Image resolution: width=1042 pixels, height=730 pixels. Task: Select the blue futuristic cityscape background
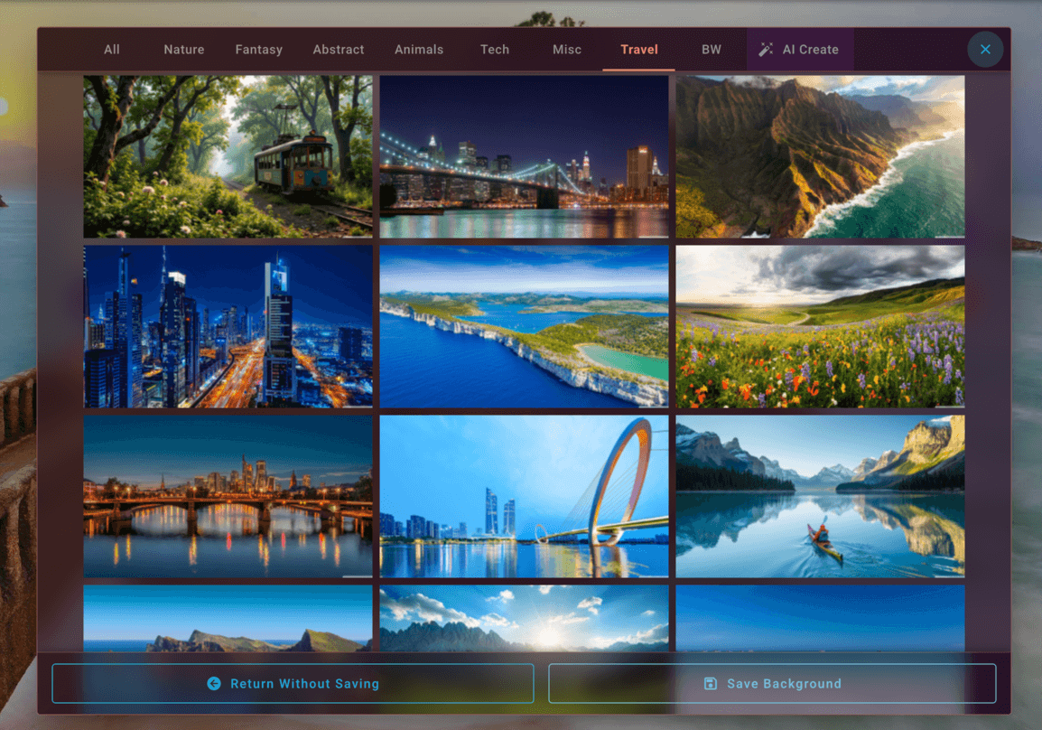(x=228, y=326)
